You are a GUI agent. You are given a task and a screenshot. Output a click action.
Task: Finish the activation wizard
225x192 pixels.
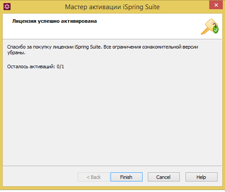[126, 177]
